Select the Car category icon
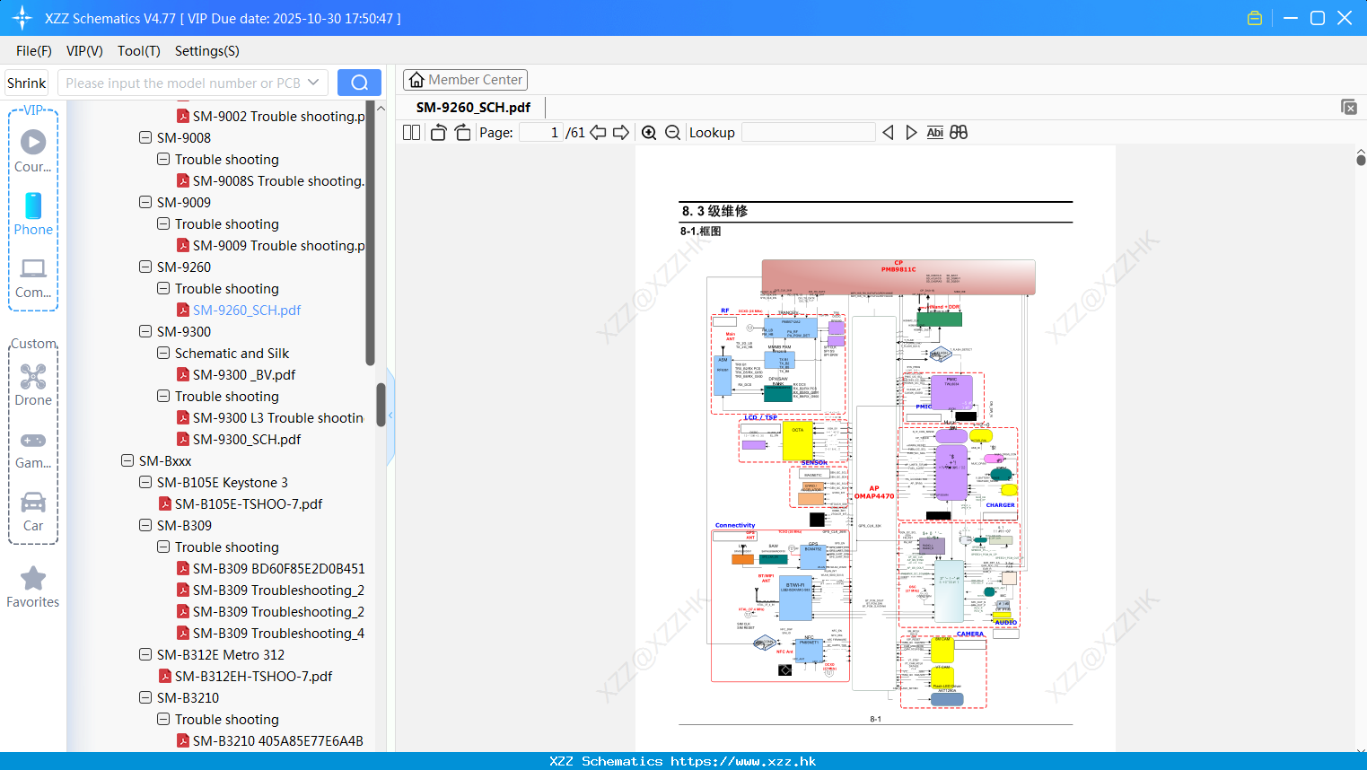The height and width of the screenshot is (770, 1367). (33, 502)
